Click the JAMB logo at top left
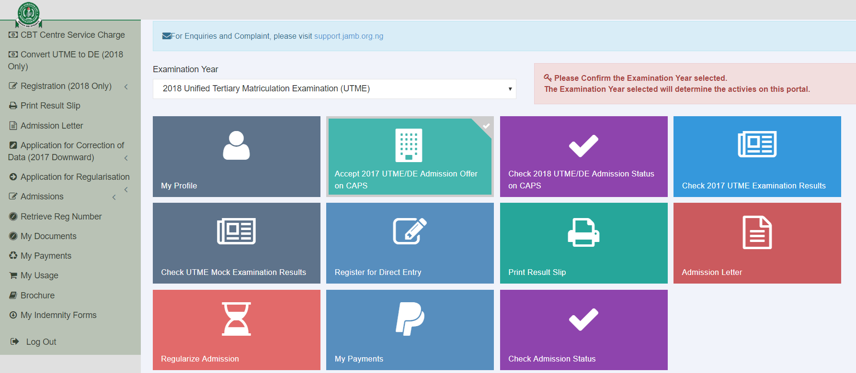856x373 pixels. 29,14
